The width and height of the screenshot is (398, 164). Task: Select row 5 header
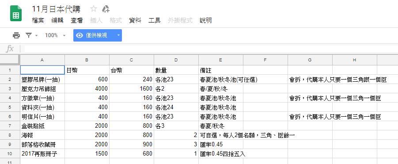10,107
